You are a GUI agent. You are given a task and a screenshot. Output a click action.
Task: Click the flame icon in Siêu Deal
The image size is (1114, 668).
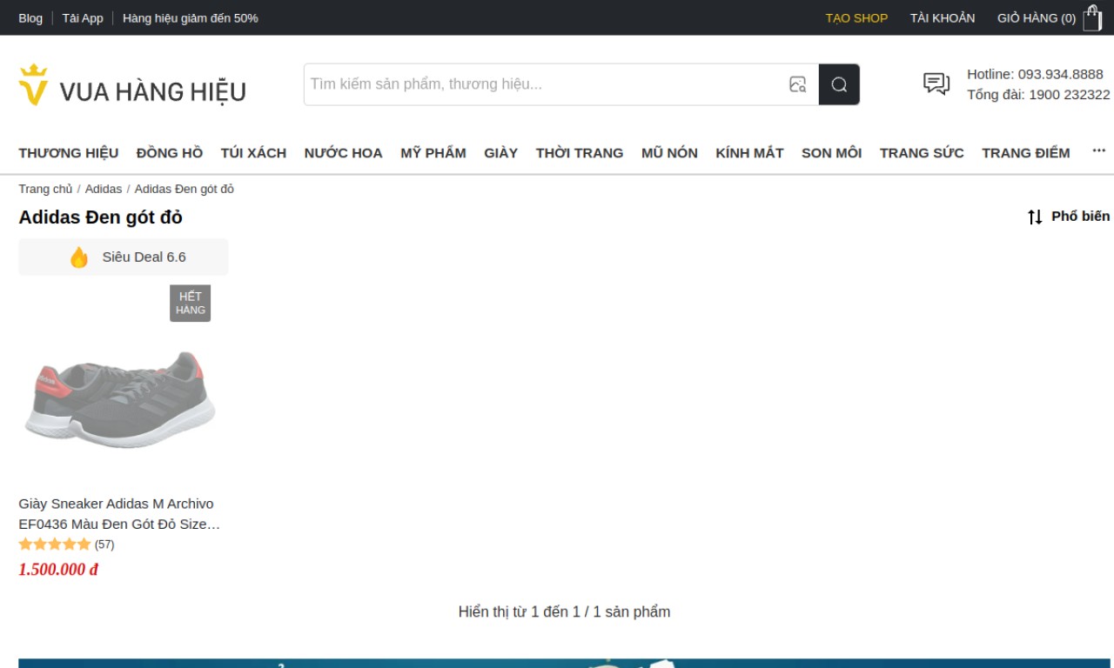click(x=79, y=257)
